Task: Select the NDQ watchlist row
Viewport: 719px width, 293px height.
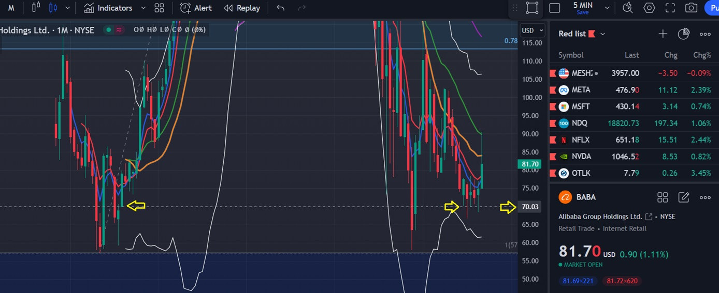Action: point(634,123)
